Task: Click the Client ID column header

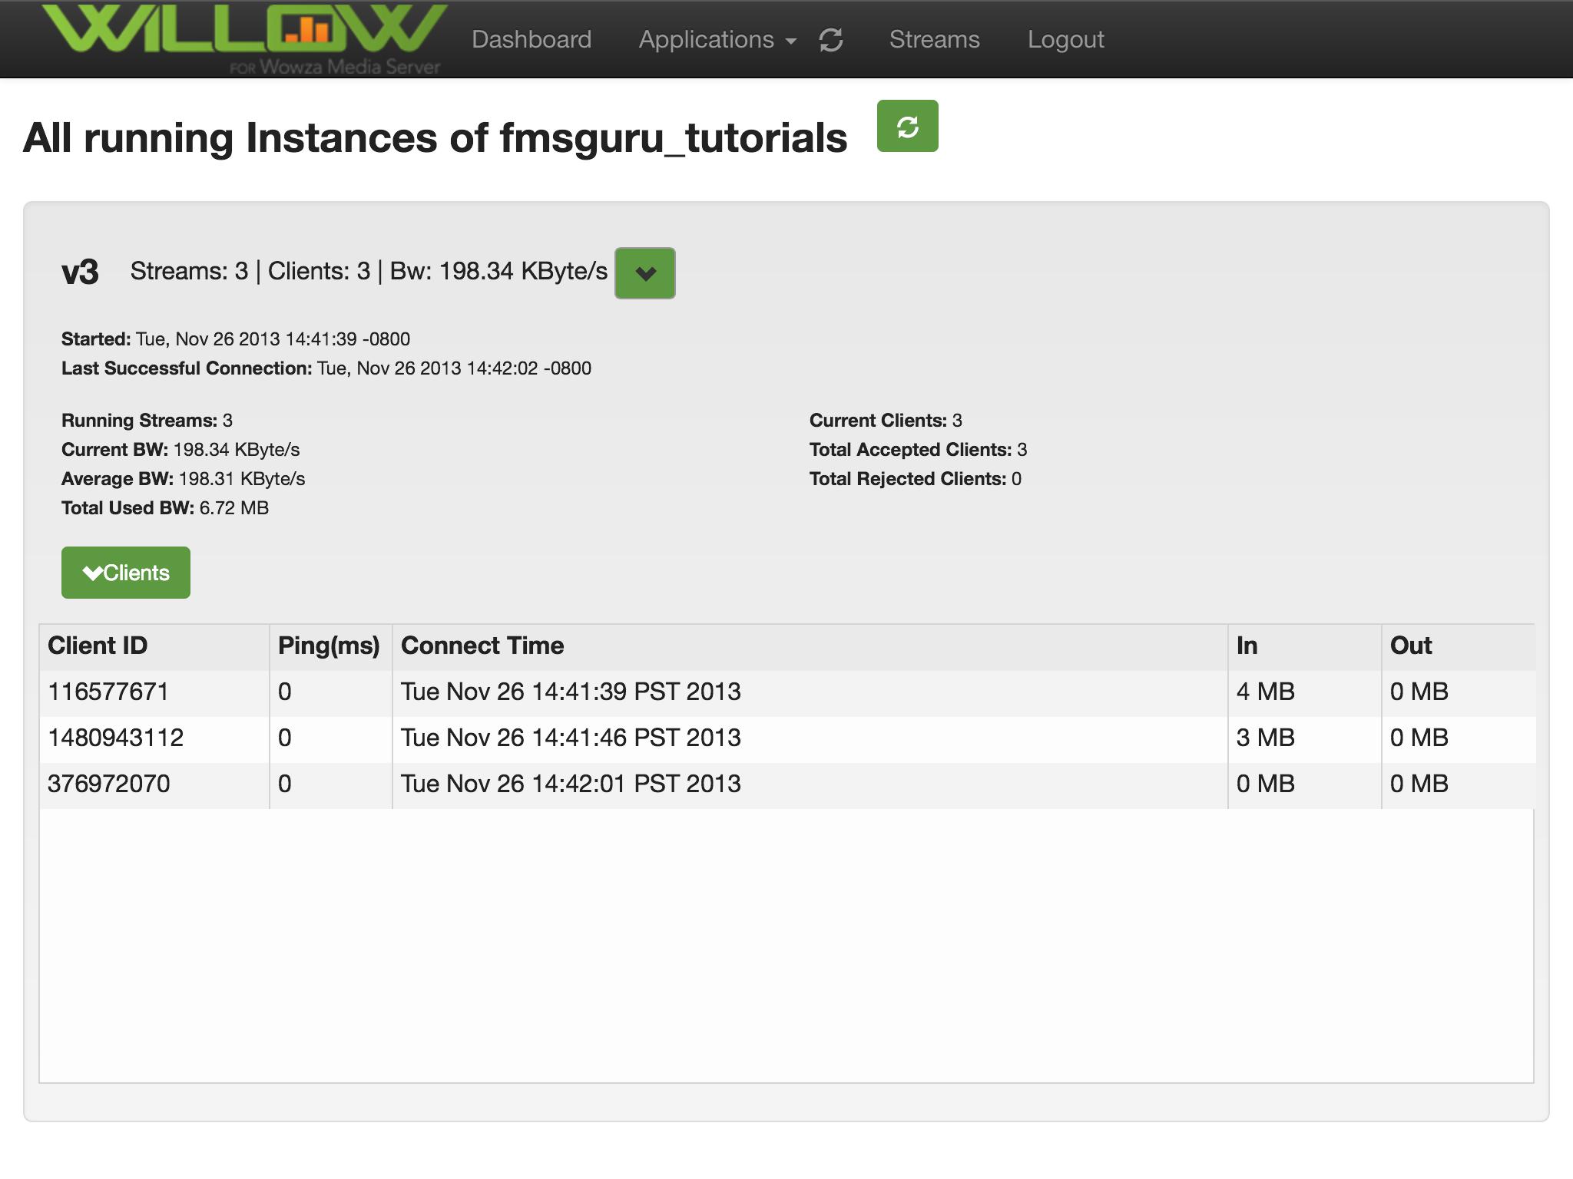Action: pos(98,646)
